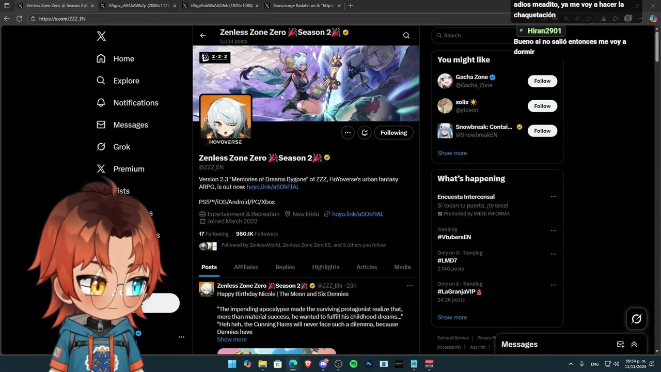The image size is (661, 372).
Task: Click the X logo in the sidebar
Action: 101,36
